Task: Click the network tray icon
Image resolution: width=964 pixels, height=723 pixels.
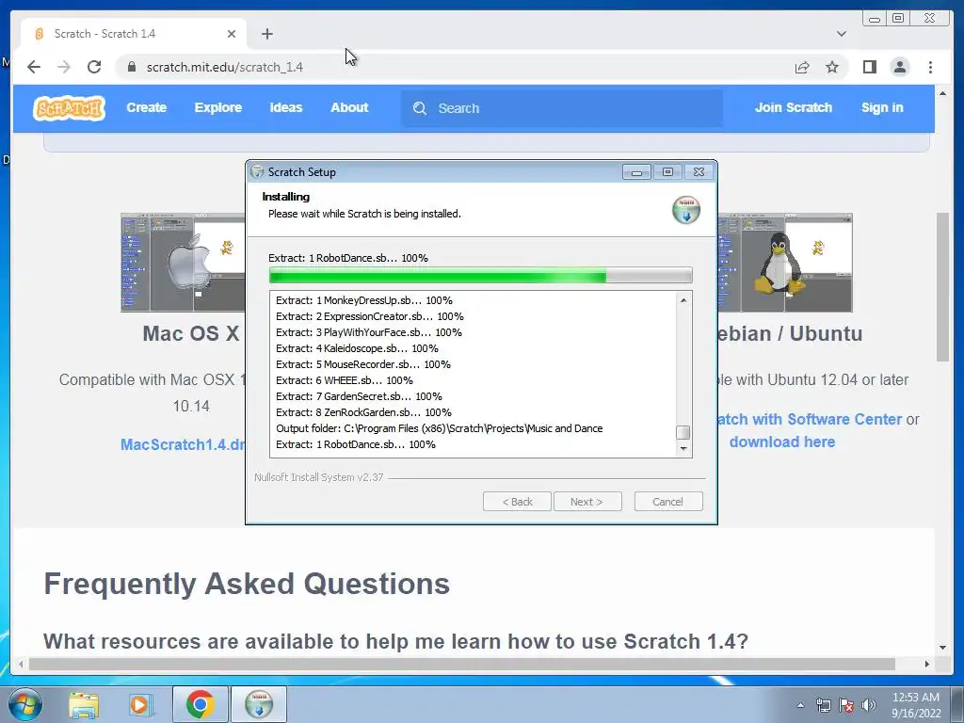Action: tap(823, 705)
